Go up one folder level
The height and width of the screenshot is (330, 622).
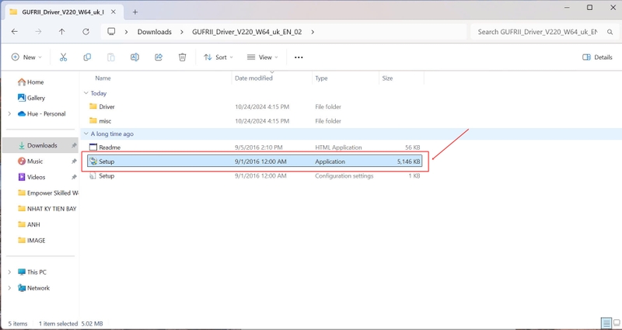tap(62, 32)
